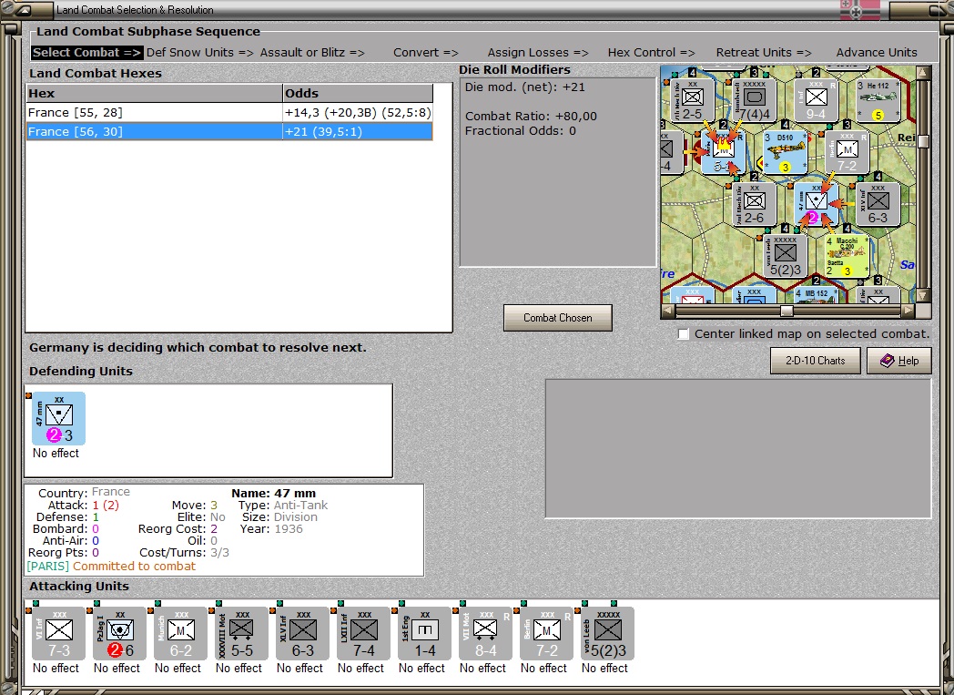Open the 2-D-10 Charts
This screenshot has height=695, width=954.
point(816,361)
